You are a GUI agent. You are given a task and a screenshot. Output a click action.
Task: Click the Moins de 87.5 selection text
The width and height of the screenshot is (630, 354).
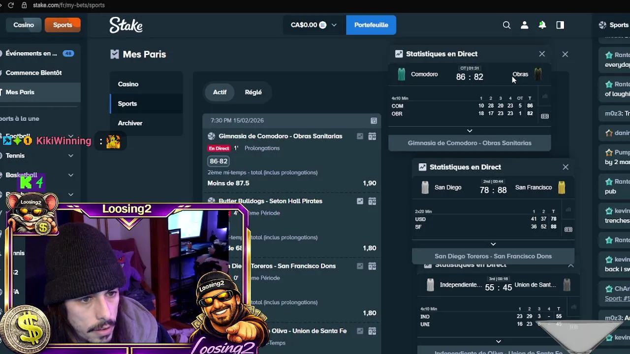[x=228, y=183]
